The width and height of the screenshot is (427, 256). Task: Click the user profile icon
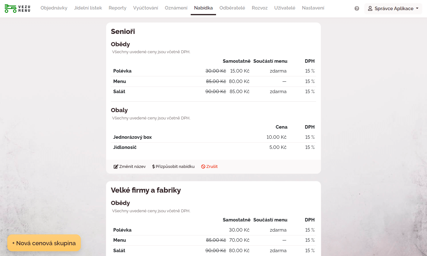370,9
